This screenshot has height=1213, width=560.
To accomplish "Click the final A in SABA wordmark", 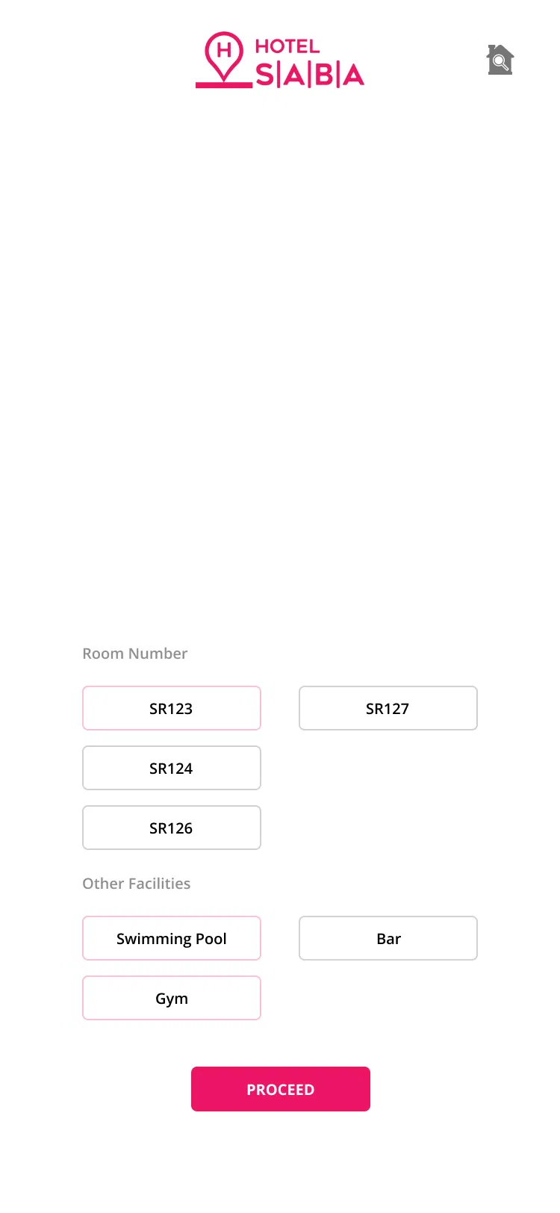I will (353, 75).
